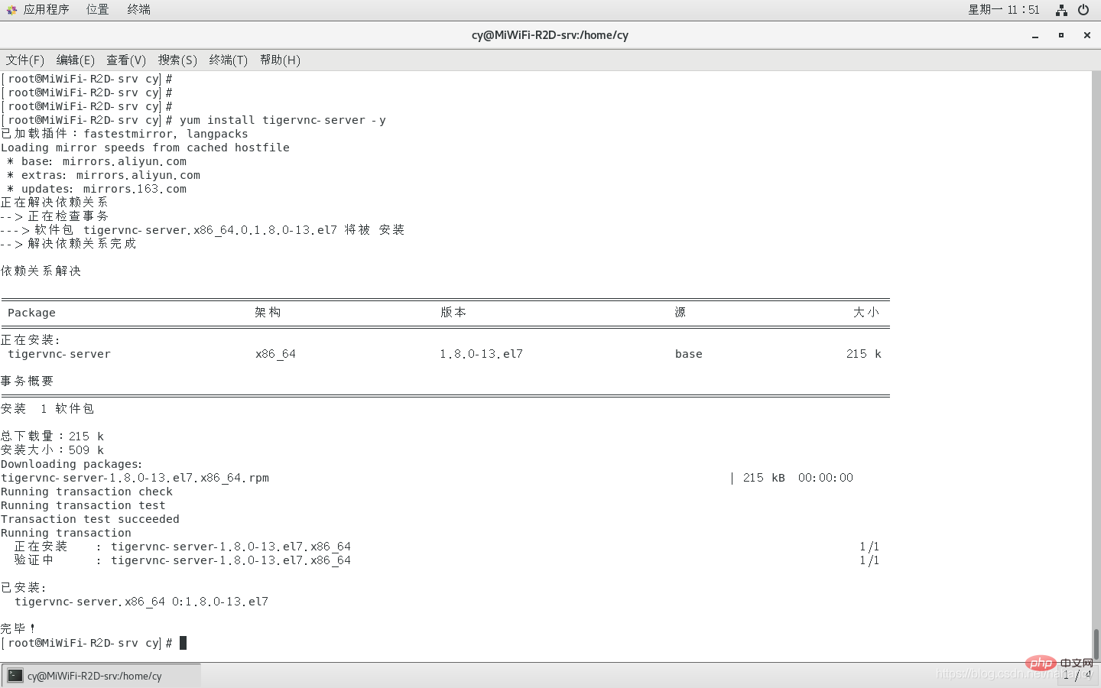Click the 架构 column header
The width and height of the screenshot is (1101, 688).
point(268,312)
